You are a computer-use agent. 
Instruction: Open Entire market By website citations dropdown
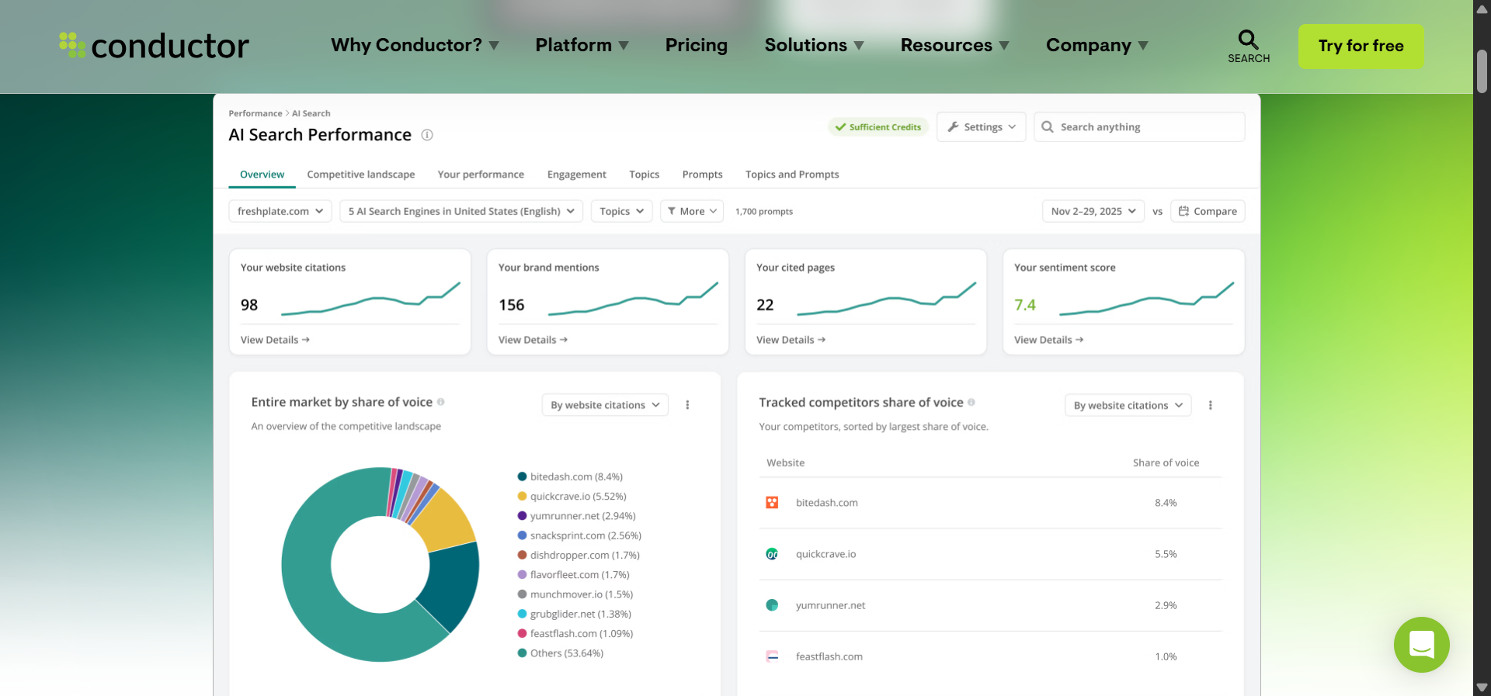[x=605, y=405]
